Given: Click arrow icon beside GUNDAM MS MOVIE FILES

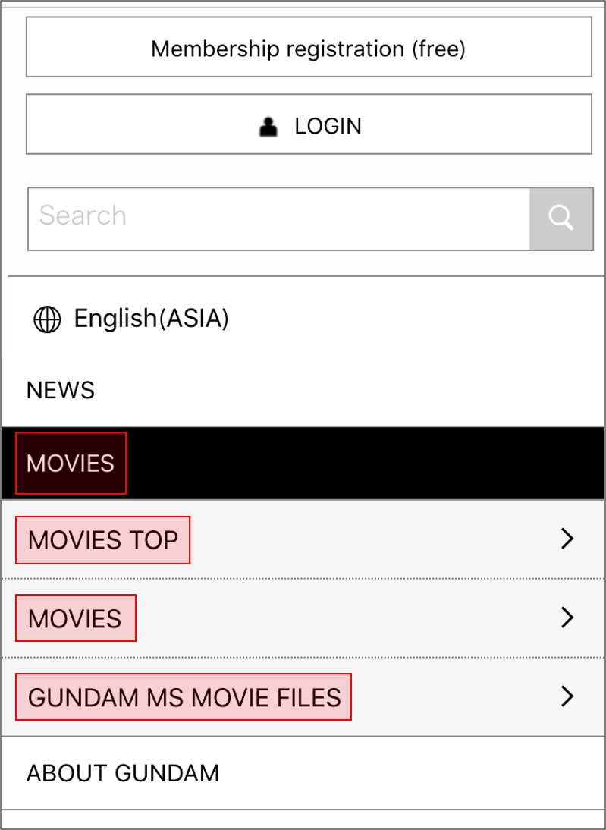Looking at the screenshot, I should (567, 696).
